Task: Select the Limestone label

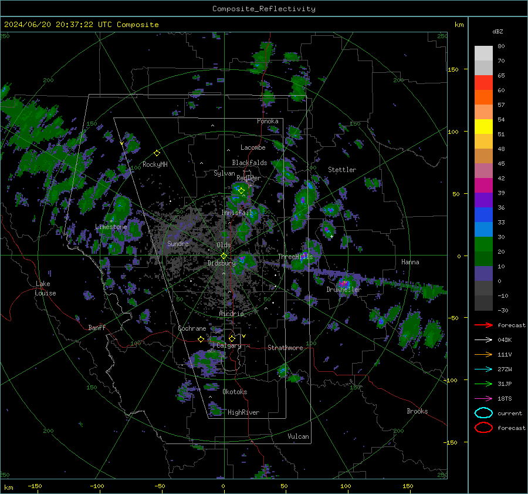Action: [111, 227]
